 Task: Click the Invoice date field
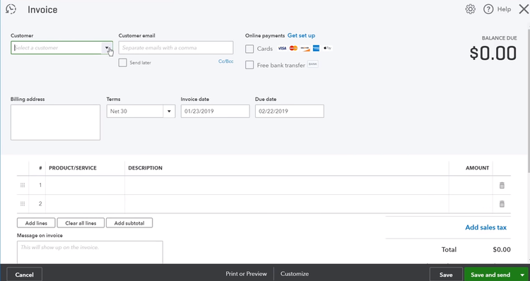(216, 111)
